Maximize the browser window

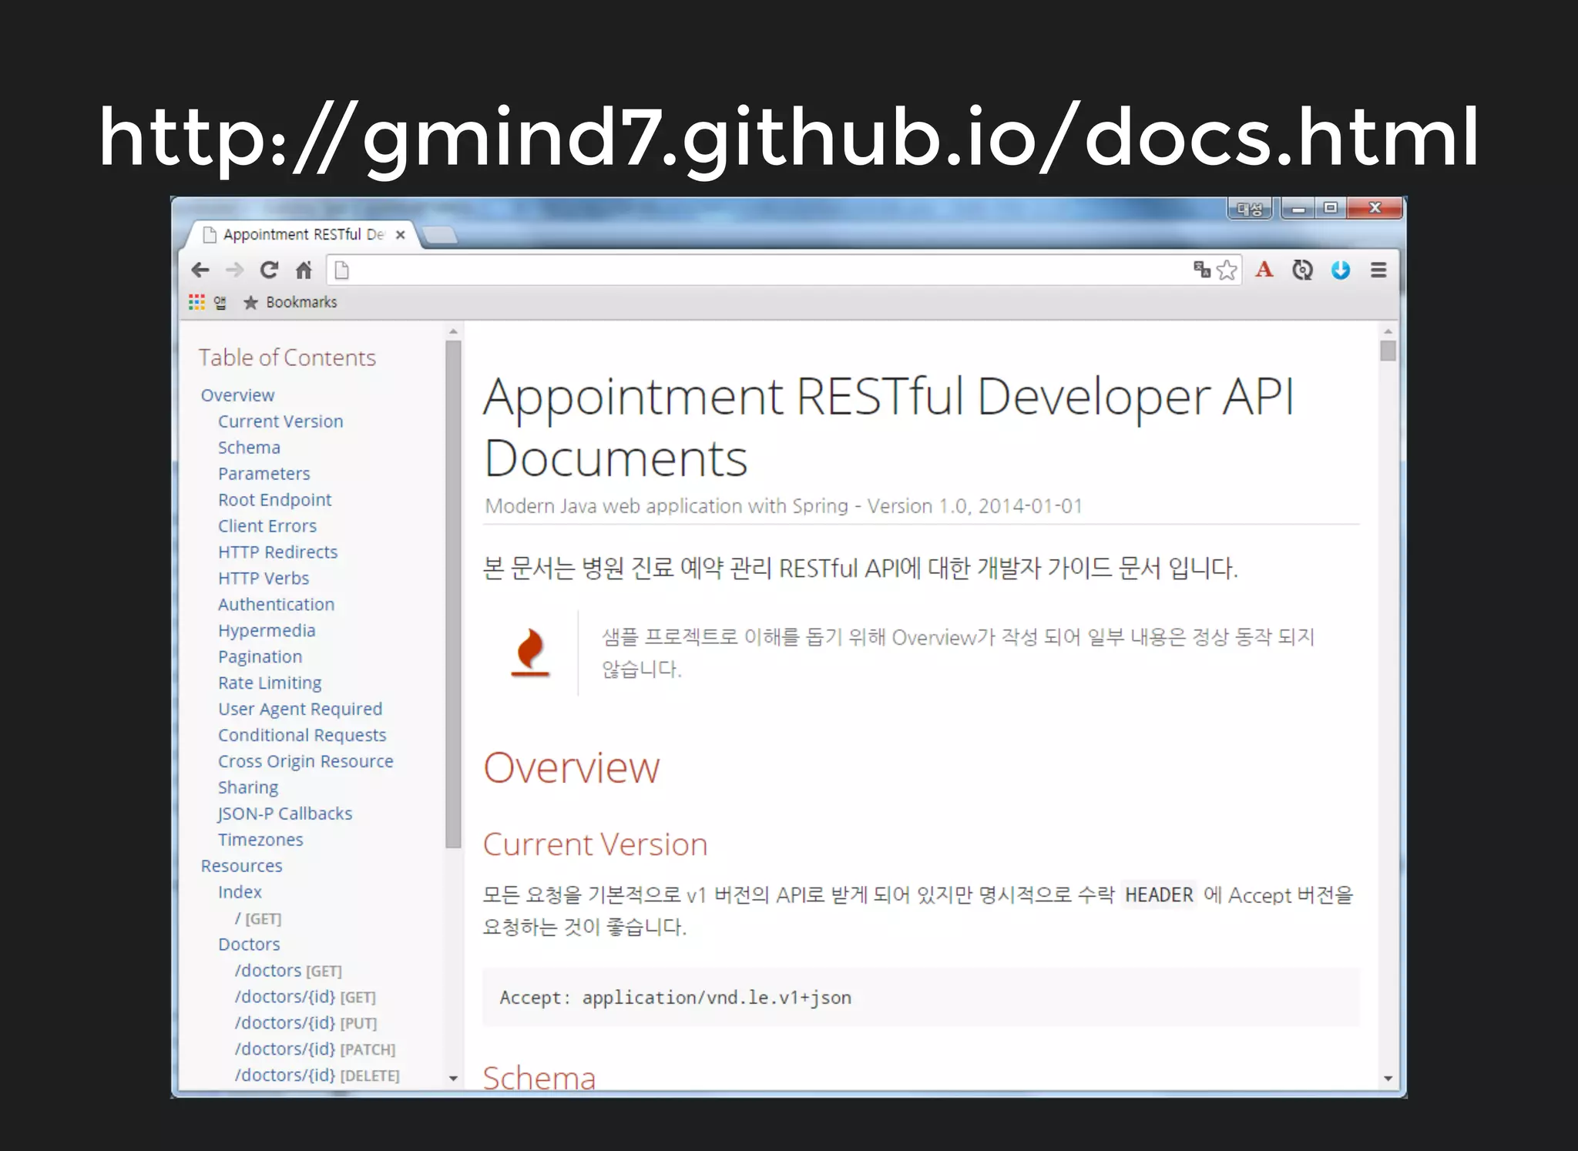tap(1331, 209)
